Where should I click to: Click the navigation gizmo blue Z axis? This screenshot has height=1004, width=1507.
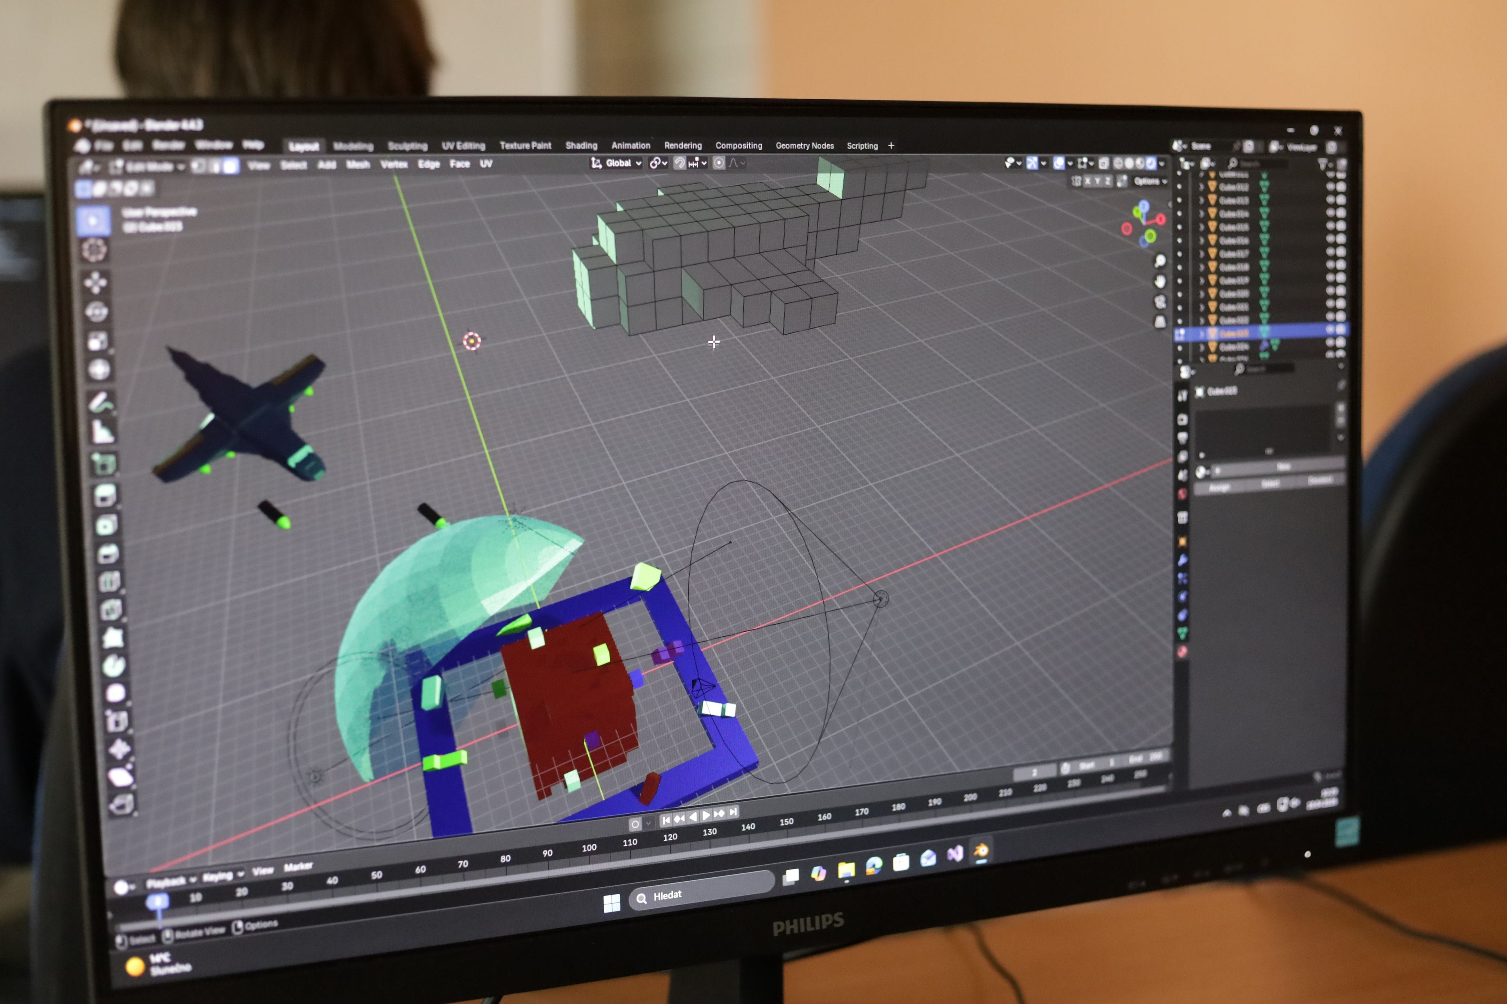pyautogui.click(x=1144, y=206)
